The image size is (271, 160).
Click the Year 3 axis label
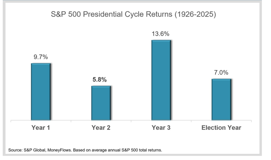pyautogui.click(x=161, y=128)
